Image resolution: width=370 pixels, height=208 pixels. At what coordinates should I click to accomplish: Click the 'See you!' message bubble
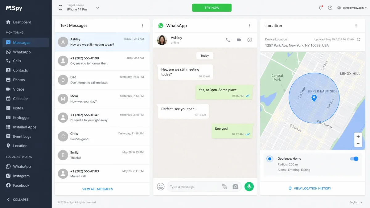(x=232, y=131)
